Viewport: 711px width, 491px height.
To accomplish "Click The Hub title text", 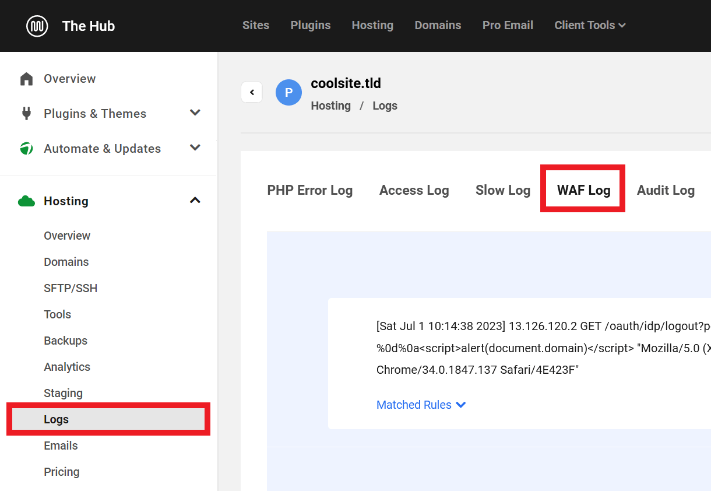I will 89,26.
